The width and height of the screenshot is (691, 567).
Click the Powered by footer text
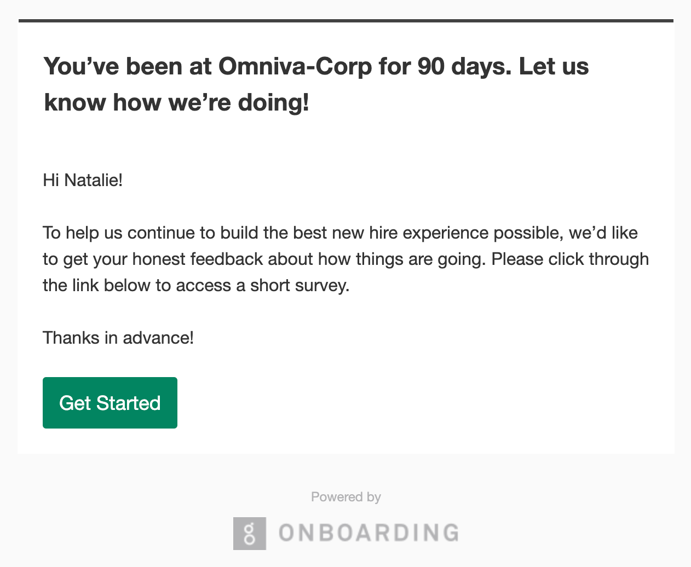tap(346, 497)
